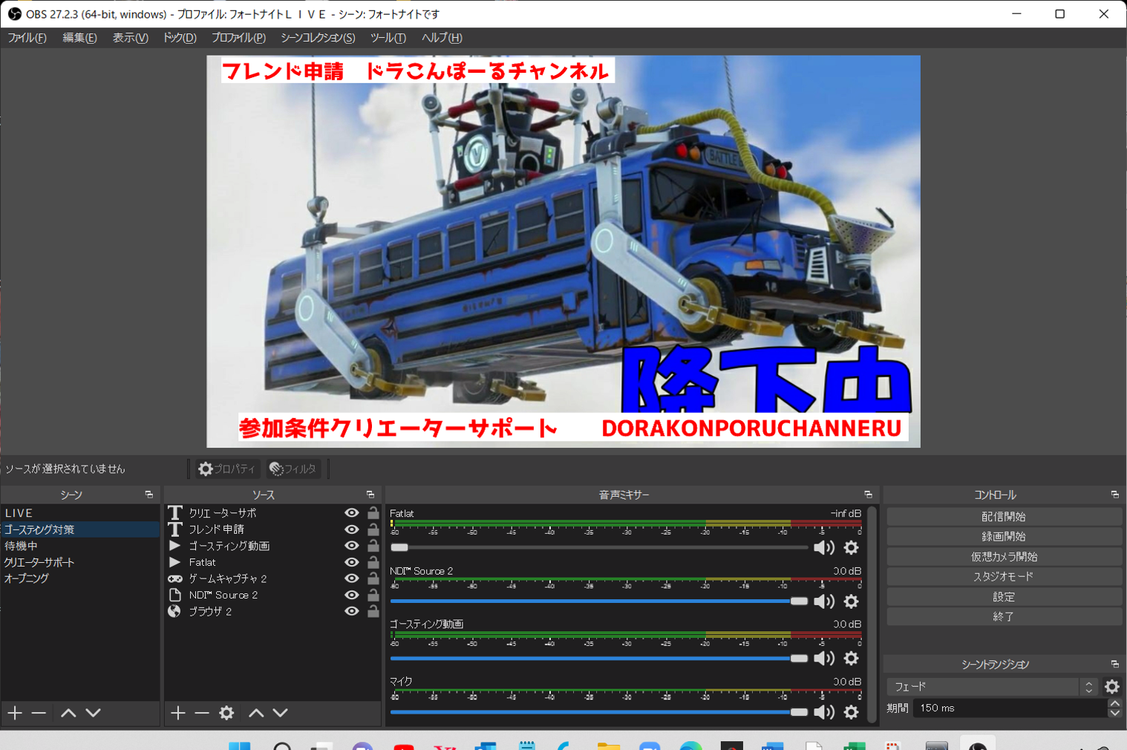Click the audio mixer vertical scrollbar
Screen dimensions: 1127x750
[x=872, y=614]
